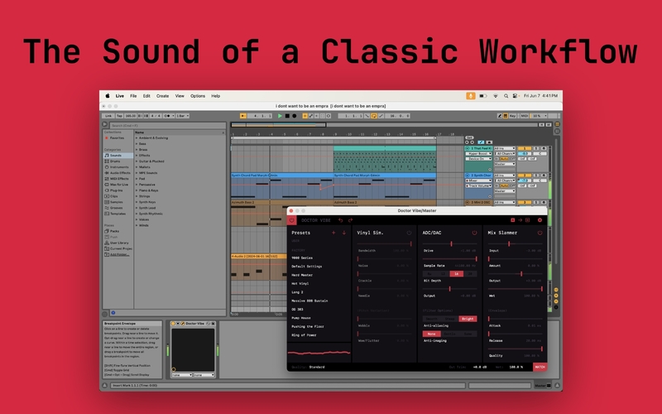
Task: Select the Audio Effects category in browser
Action: (x=118, y=173)
